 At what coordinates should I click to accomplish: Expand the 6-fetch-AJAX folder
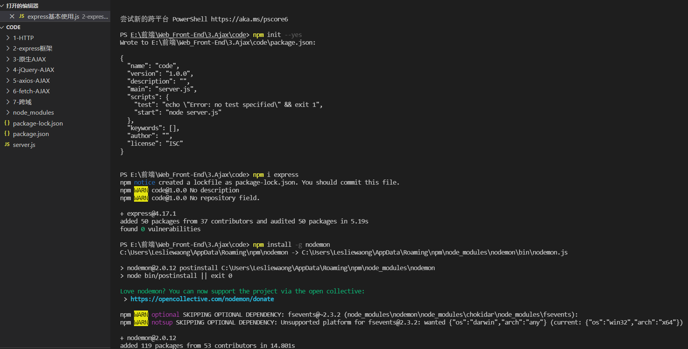click(x=31, y=91)
